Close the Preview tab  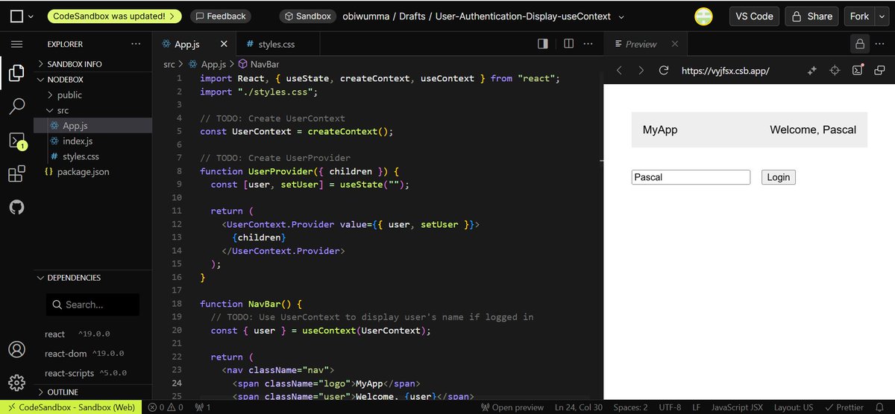(675, 44)
